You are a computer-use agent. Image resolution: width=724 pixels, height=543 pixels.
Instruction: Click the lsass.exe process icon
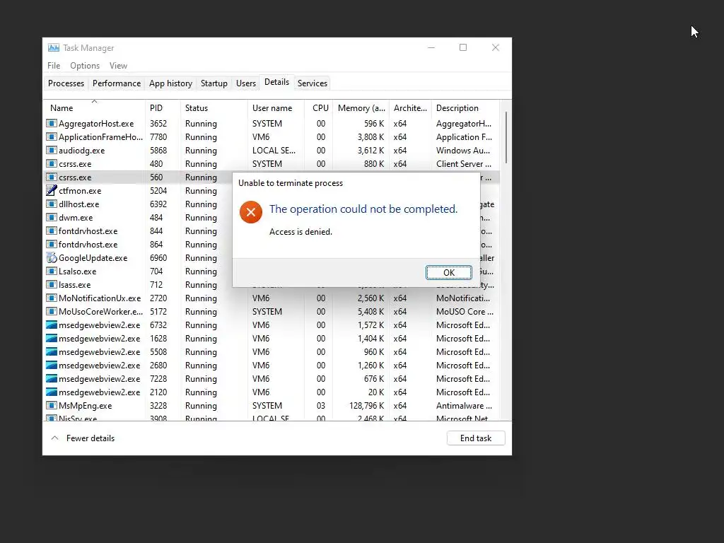51,284
